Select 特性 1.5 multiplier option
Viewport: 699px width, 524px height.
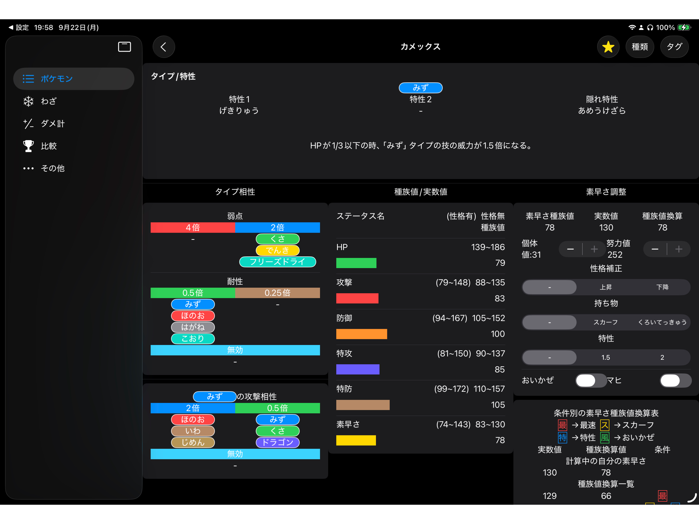[606, 357]
